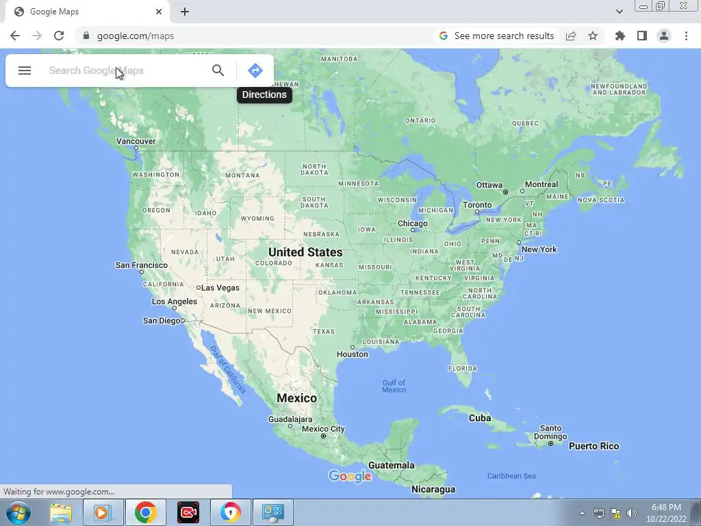Share this page icon in address bar
Image resolution: width=701 pixels, height=526 pixels.
pyautogui.click(x=571, y=36)
